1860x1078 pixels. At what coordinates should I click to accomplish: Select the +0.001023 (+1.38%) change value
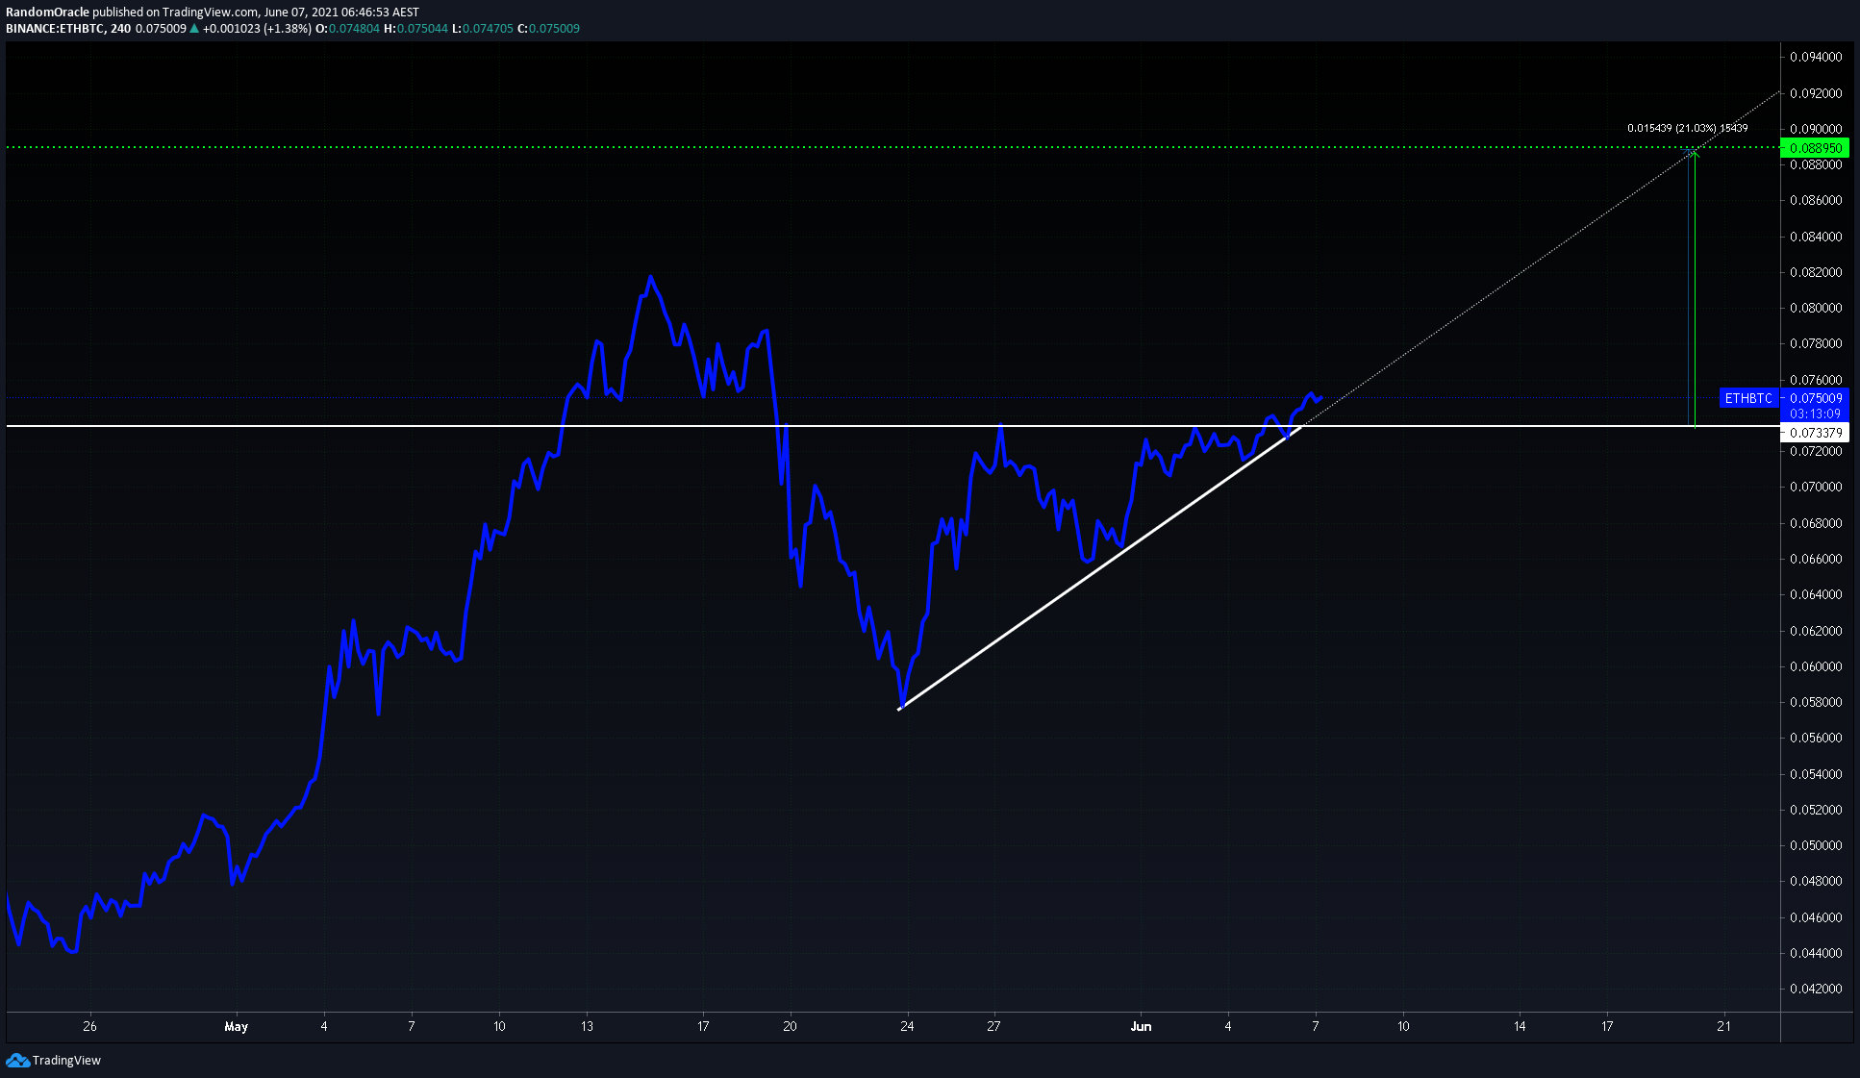coord(257,29)
